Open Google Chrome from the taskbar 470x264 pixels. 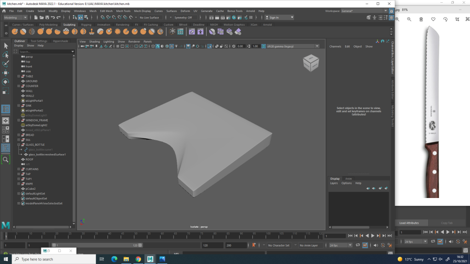point(138,259)
